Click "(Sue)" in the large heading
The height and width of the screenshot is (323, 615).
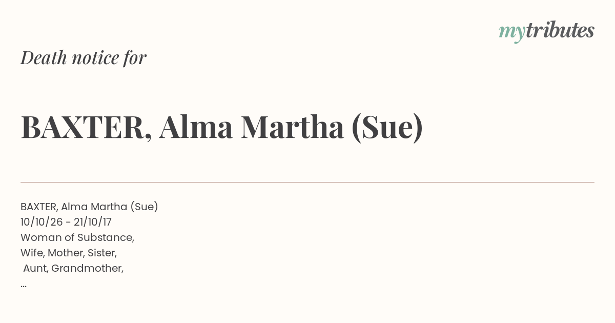coord(387,127)
